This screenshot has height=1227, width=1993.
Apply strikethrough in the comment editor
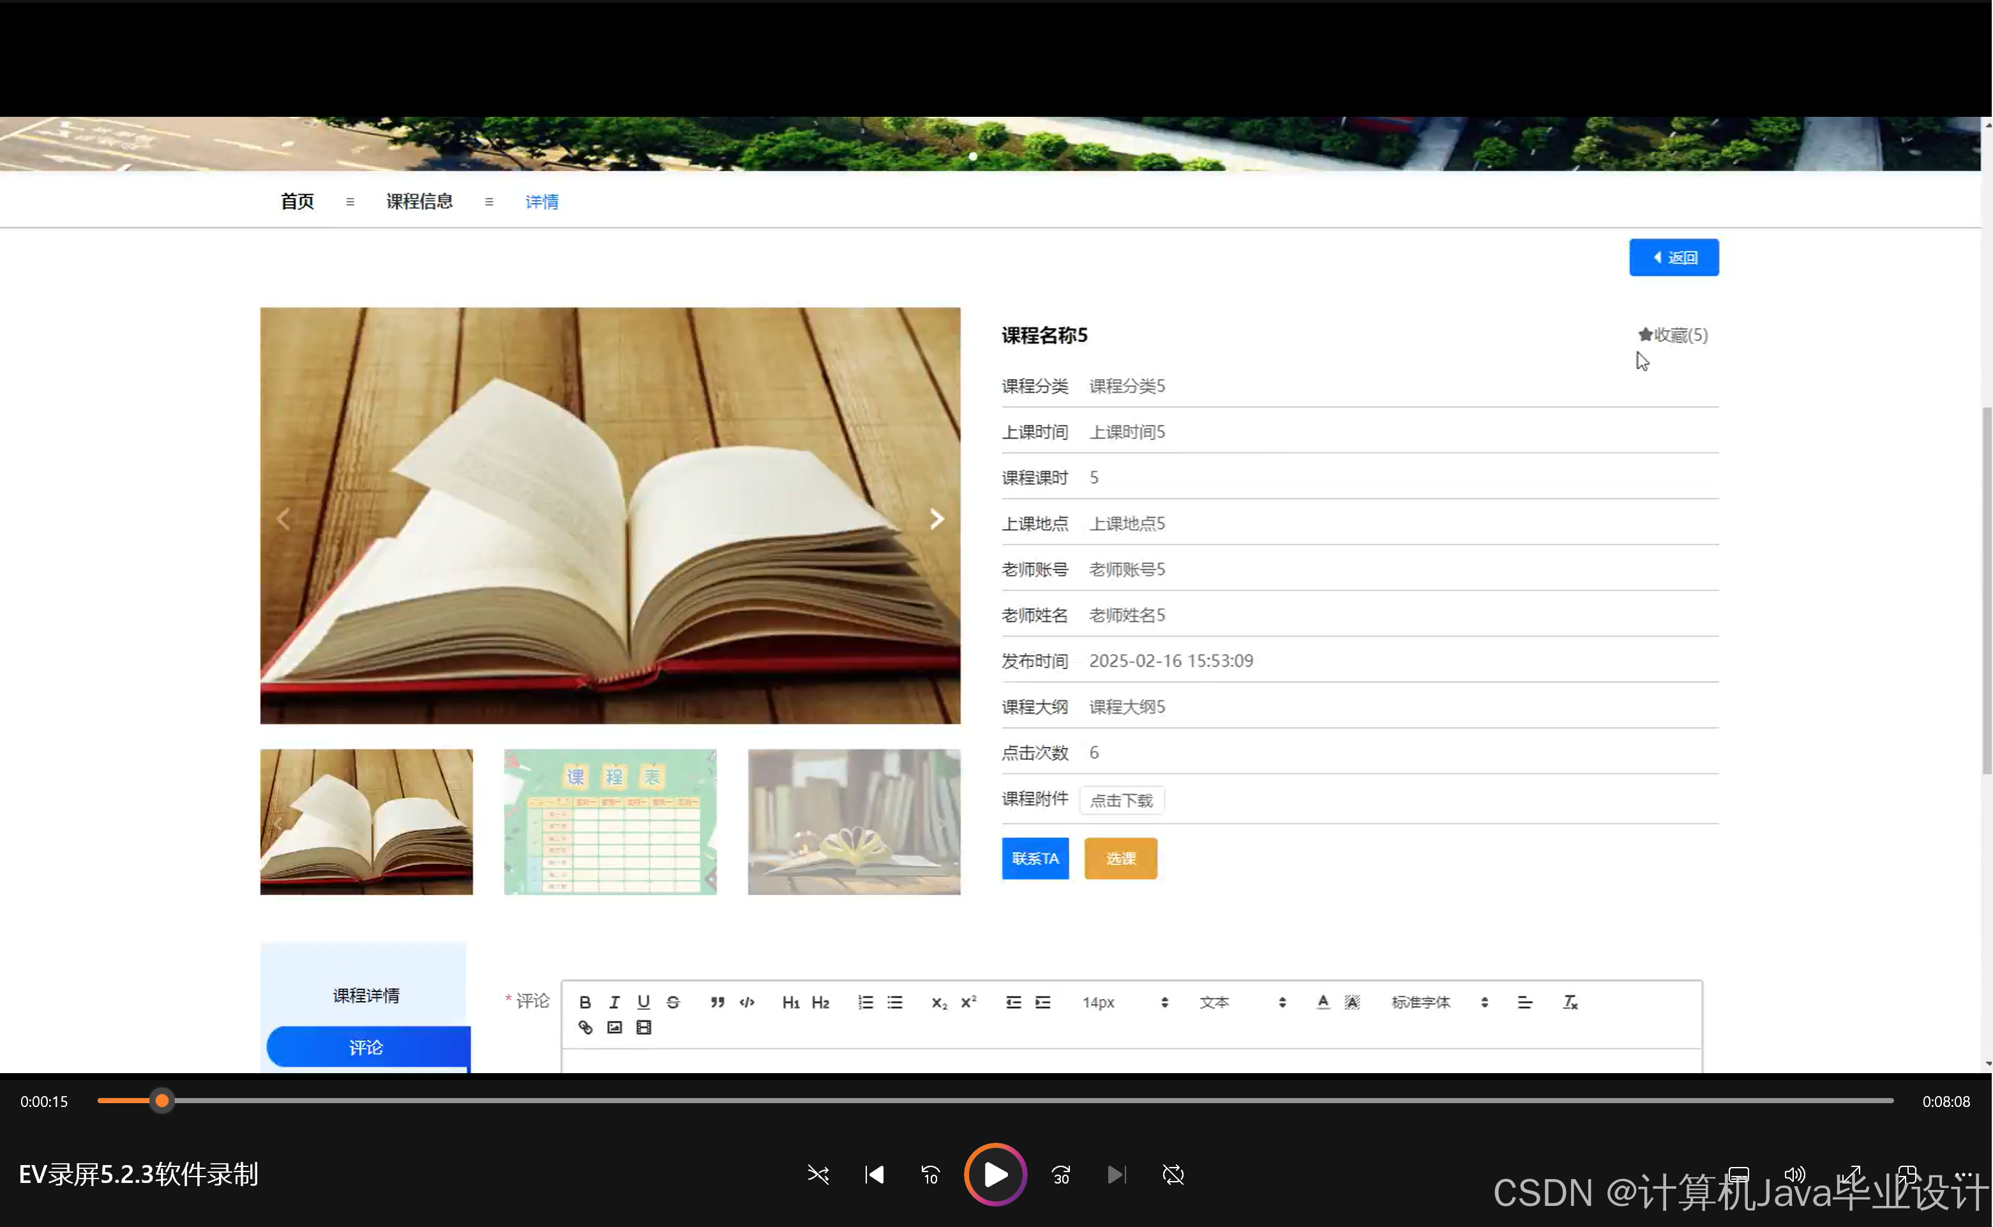(673, 1002)
